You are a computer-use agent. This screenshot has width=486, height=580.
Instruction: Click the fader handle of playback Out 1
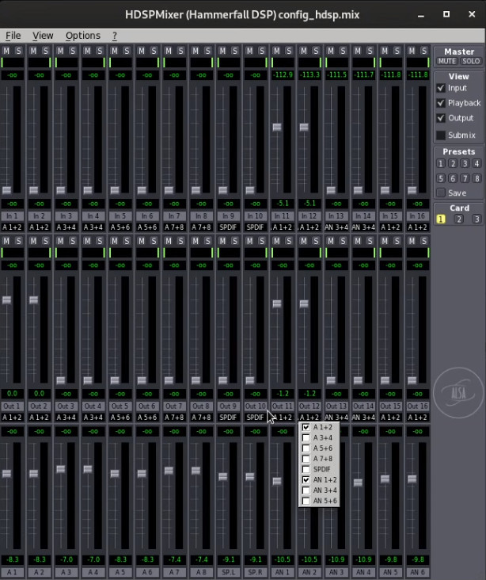[x=6, y=300]
